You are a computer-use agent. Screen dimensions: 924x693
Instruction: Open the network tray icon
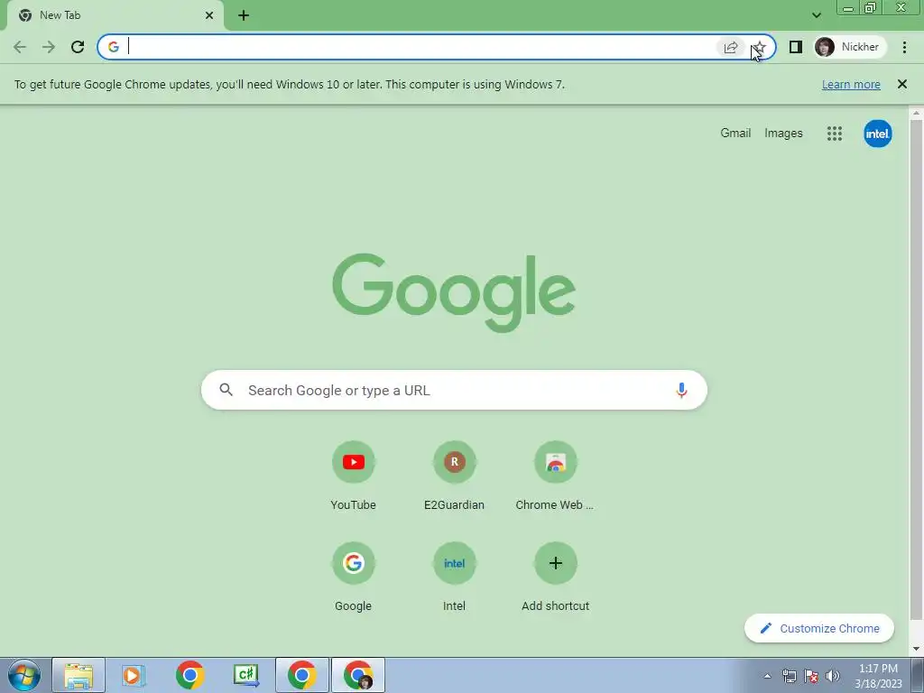click(789, 676)
